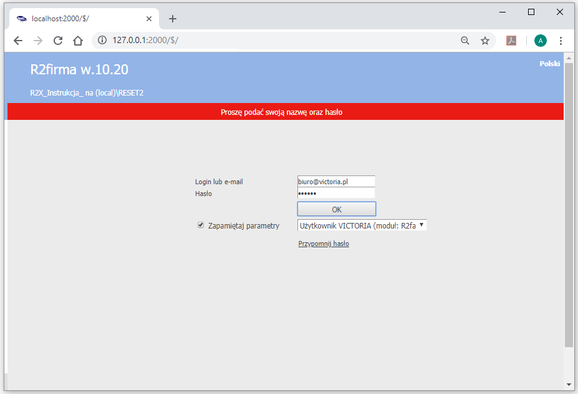578x394 pixels.
Task: Toggle the Zapamiętaj parametry checkbox
Action: 201,225
